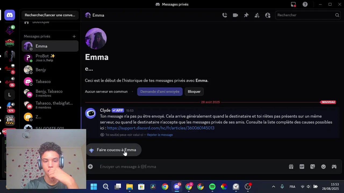344x193 pixels.
Task: Show hidden system tray icons
Action: (274, 187)
